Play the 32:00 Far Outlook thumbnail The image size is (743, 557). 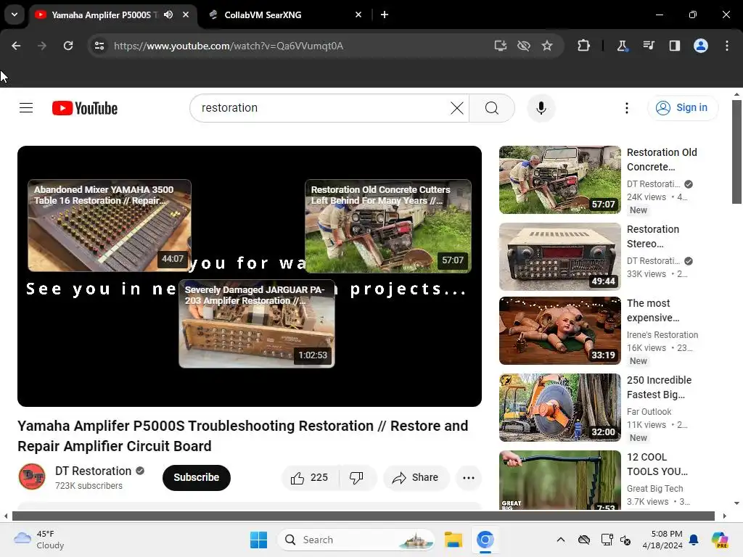(x=559, y=408)
